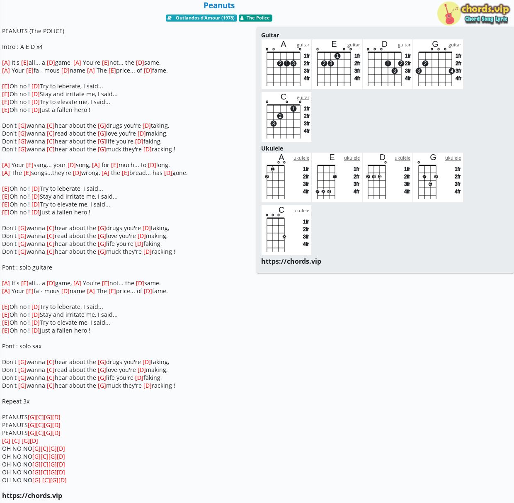Click the 'sang... your song' lyric line
Viewport: 514px width, 503px height.
click(86, 165)
